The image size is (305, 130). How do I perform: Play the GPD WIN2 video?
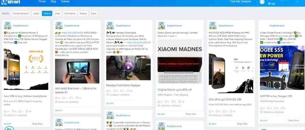tap(77, 71)
